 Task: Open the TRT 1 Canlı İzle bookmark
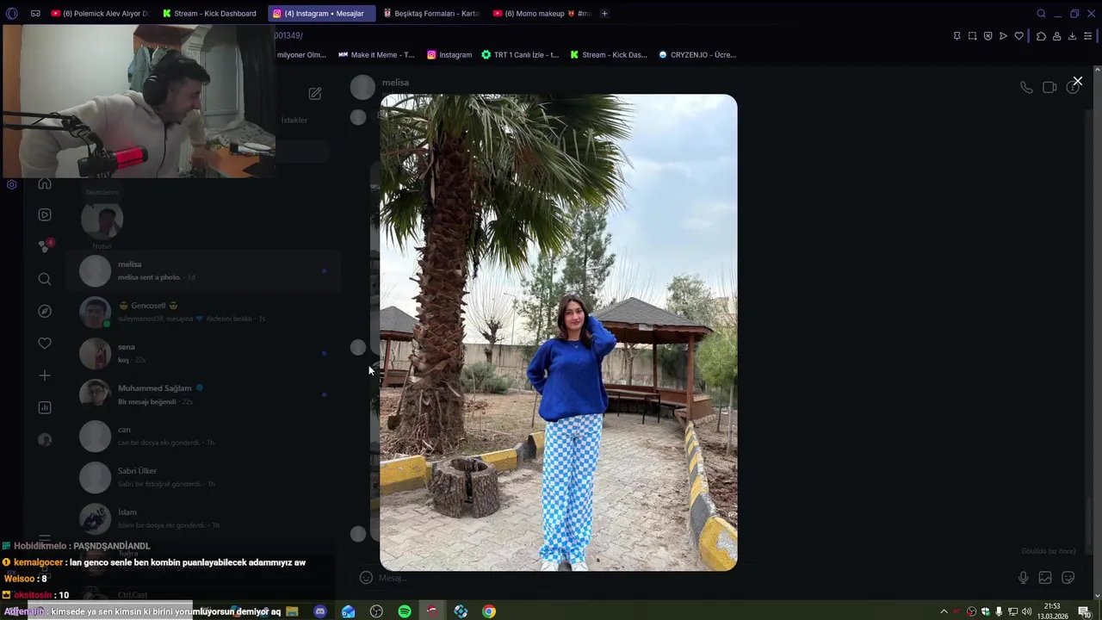click(x=520, y=55)
